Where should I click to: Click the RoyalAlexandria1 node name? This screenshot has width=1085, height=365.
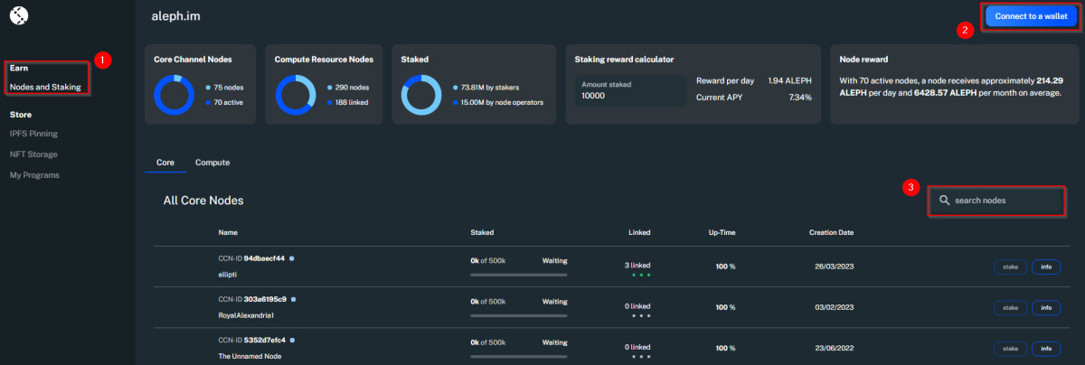click(246, 315)
